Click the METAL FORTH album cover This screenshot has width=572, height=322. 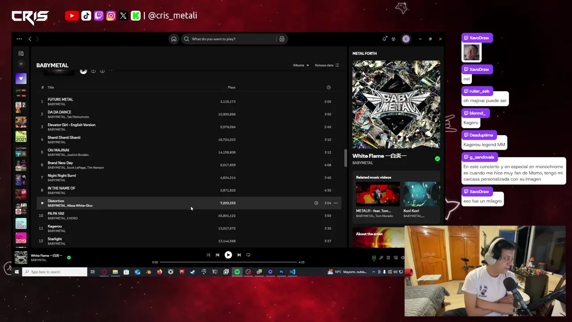(396, 104)
